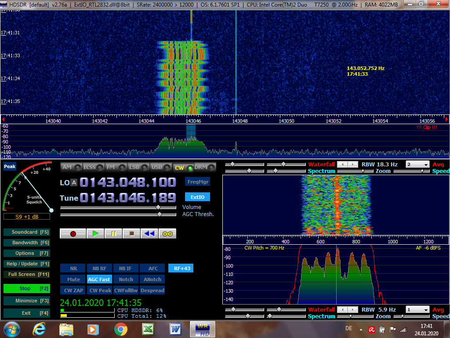Click the green Play button
The height and width of the screenshot is (338, 450).
(x=95, y=234)
